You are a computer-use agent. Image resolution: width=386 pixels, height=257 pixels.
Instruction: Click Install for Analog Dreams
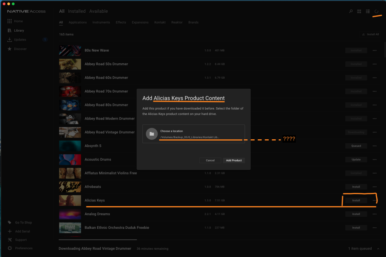[x=356, y=214]
